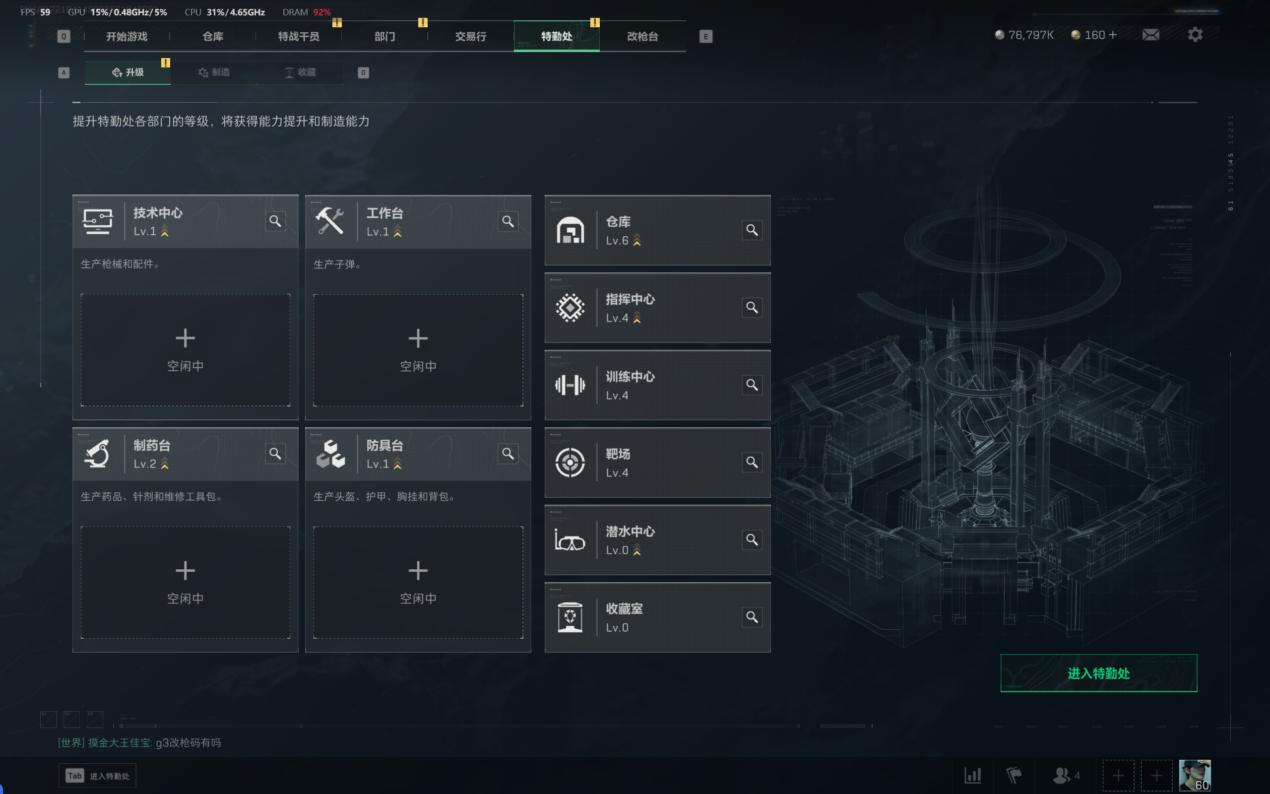Select the 升级 sub-tab
The width and height of the screenshot is (1270, 794).
(x=127, y=72)
